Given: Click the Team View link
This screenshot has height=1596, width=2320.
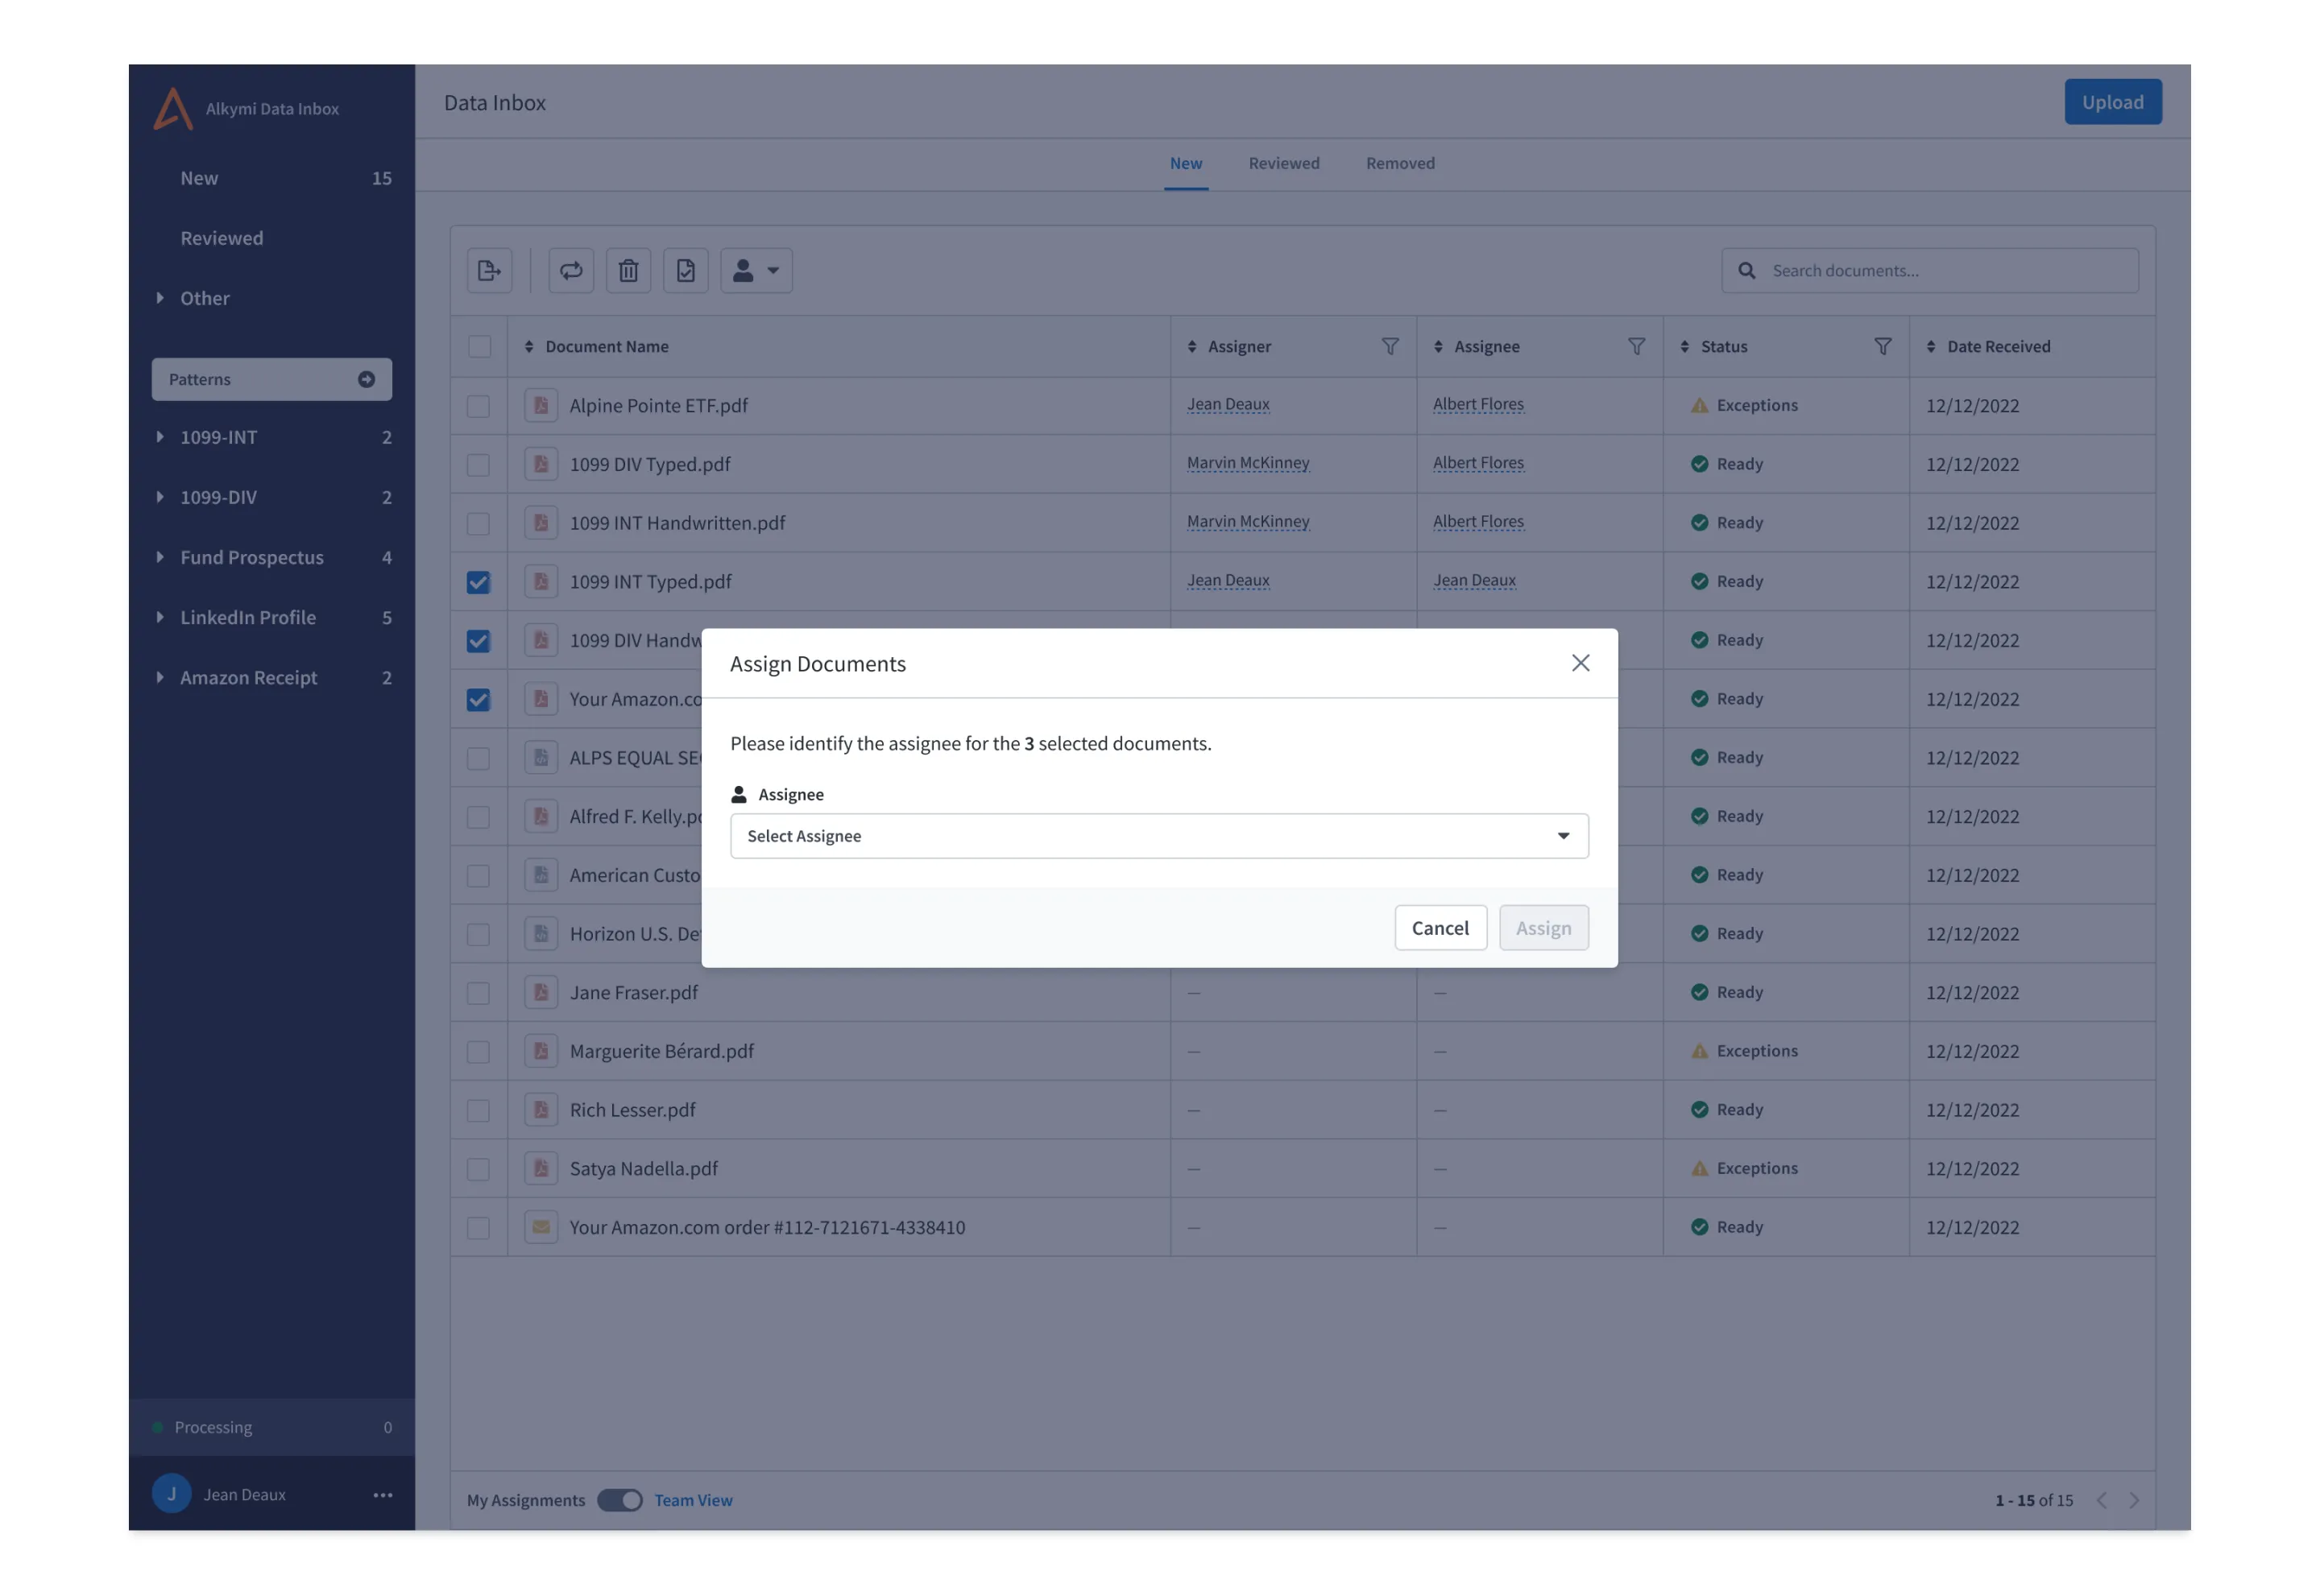Looking at the screenshot, I should [x=692, y=1500].
